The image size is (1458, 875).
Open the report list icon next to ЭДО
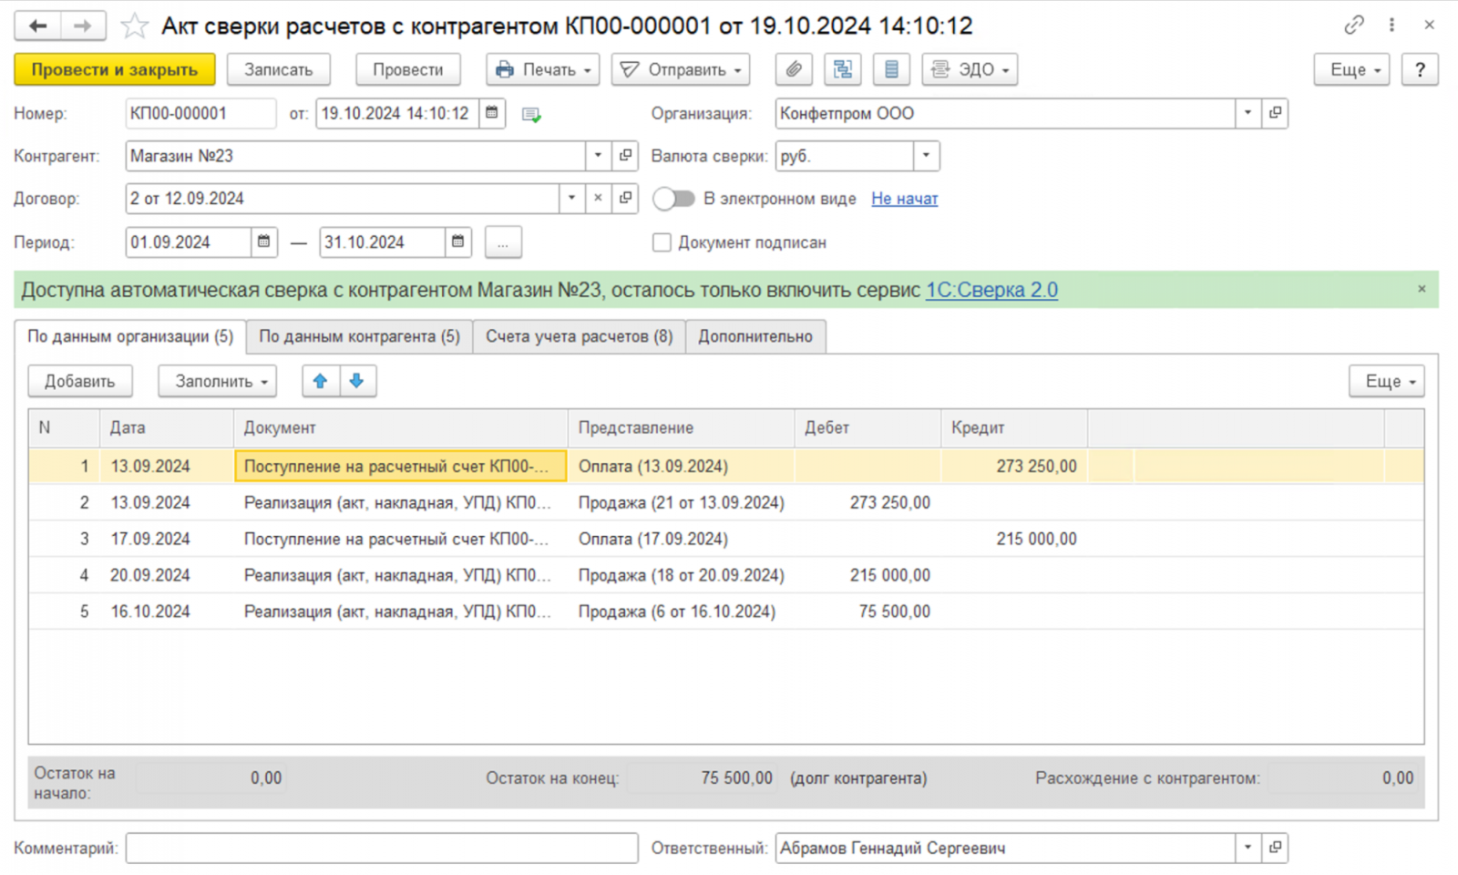[891, 69]
